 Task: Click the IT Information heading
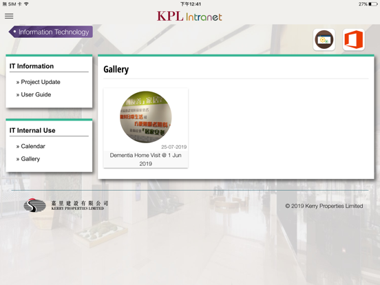coord(32,66)
